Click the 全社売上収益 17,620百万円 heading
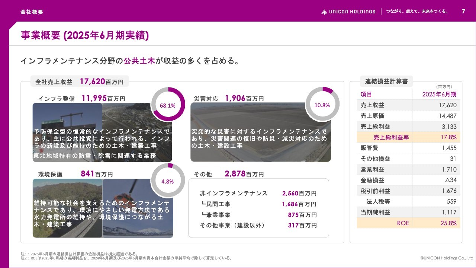 tap(80, 82)
